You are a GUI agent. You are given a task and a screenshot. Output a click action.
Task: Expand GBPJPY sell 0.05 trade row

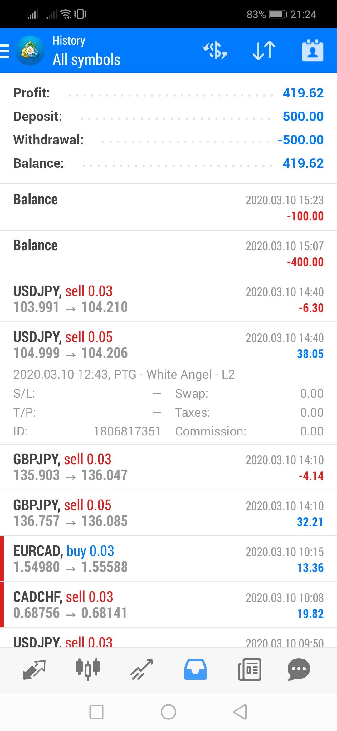pyautogui.click(x=168, y=513)
